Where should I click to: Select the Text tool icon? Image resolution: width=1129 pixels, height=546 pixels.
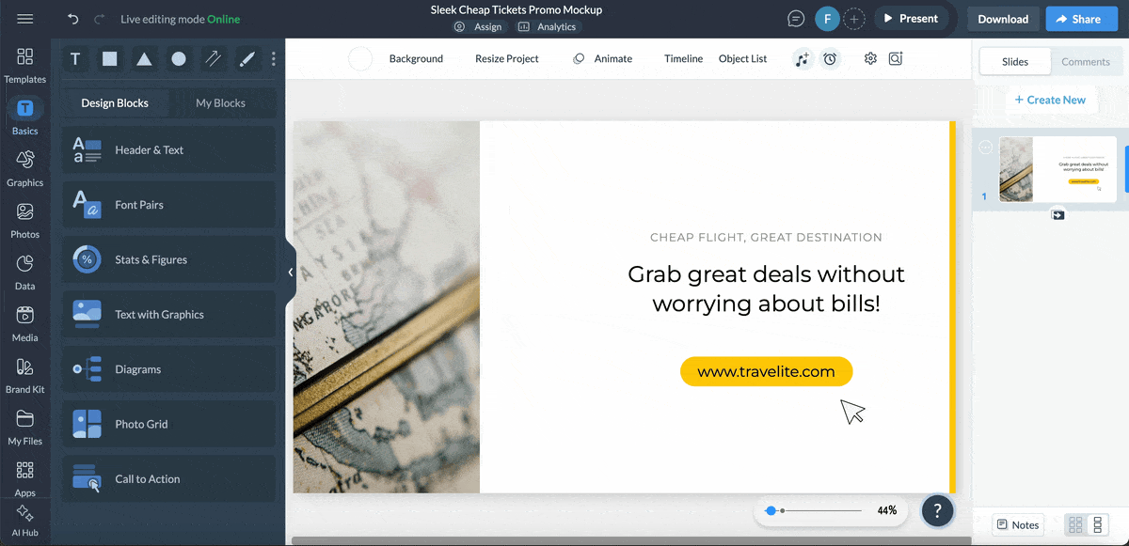(x=75, y=59)
